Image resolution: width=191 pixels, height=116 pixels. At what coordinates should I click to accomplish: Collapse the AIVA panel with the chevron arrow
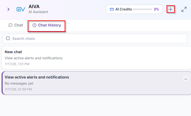(8, 9)
